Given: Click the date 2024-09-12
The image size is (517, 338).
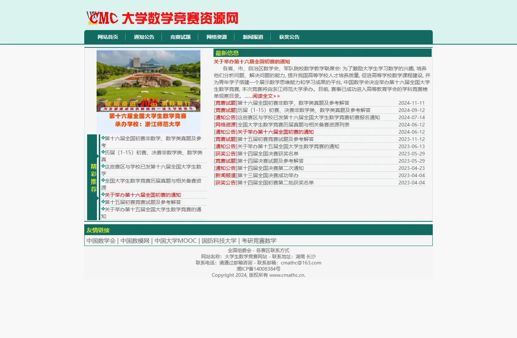Looking at the screenshot, I should tap(412, 110).
